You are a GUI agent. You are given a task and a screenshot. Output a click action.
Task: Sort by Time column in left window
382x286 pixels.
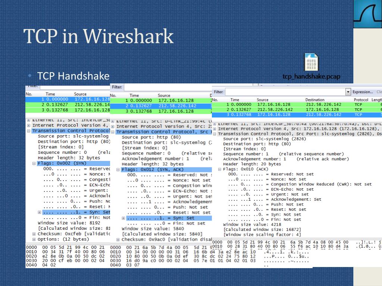click(x=50, y=94)
